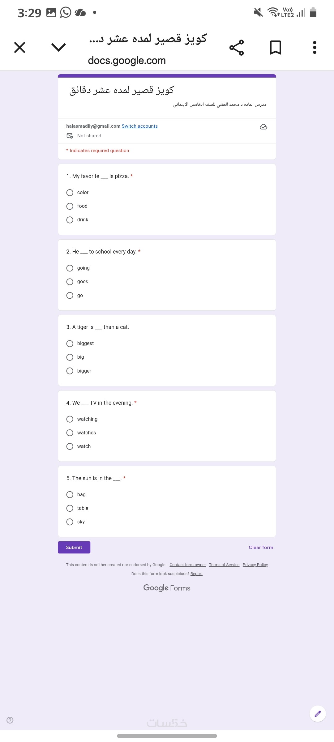Open the Switch accounts link
334x742 pixels.
[140, 126]
